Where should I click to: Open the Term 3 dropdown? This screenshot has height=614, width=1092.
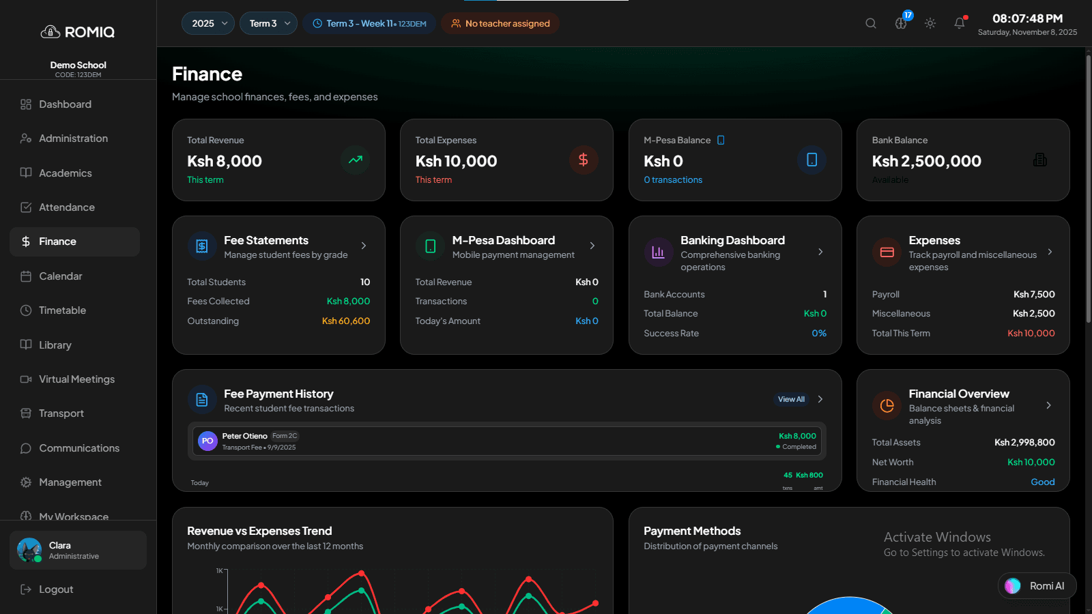tap(268, 23)
